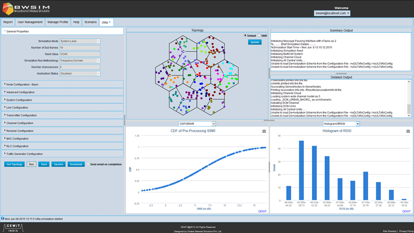Expand Advanced Configuration section
This screenshot has width=414, height=233.
[x=62, y=92]
